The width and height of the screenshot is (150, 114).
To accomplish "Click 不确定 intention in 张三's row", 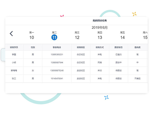I will (x=137, y=79).
